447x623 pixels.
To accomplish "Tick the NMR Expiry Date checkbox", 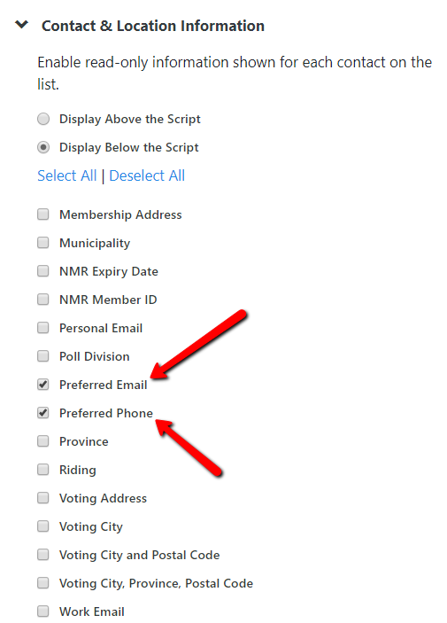I will [x=42, y=271].
